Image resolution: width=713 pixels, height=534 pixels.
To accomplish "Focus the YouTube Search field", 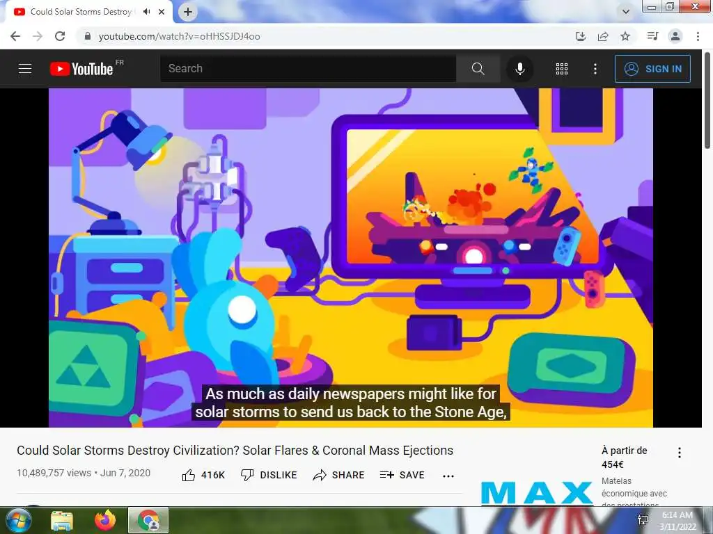I will 308,69.
